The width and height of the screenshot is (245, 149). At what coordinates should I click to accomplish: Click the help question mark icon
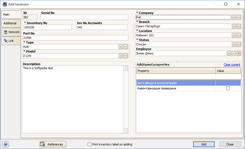point(5,144)
